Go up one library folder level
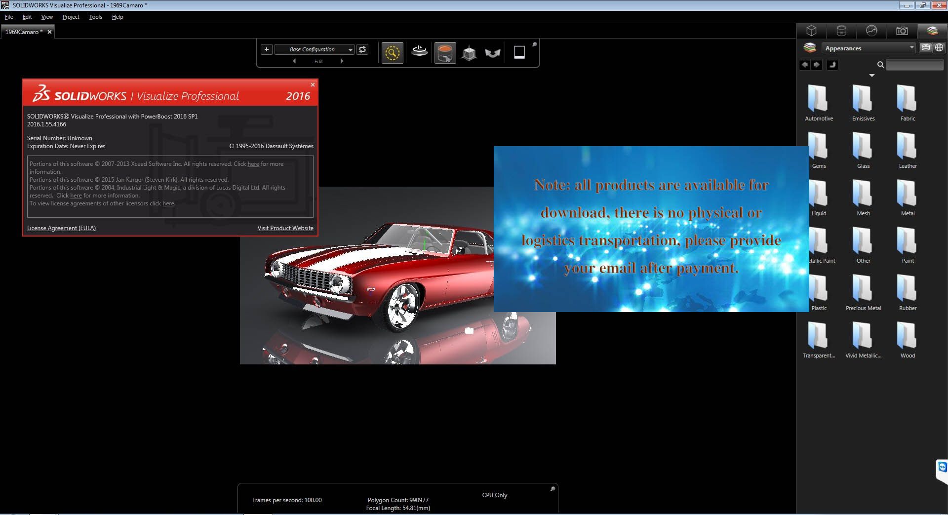Image resolution: width=948 pixels, height=515 pixels. [832, 65]
